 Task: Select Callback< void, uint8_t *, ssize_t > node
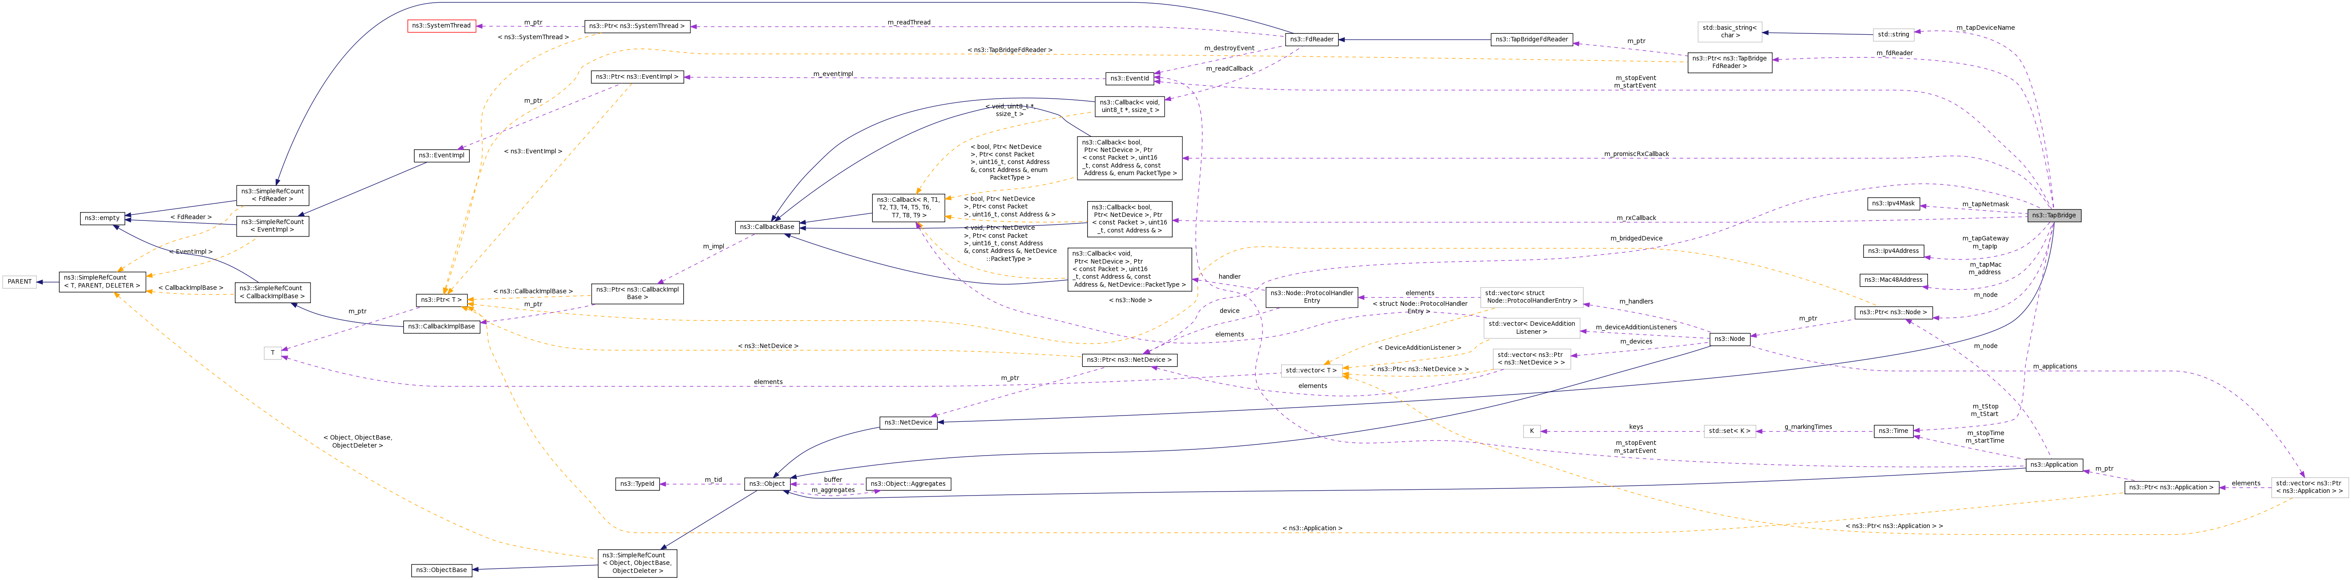click(x=1130, y=106)
